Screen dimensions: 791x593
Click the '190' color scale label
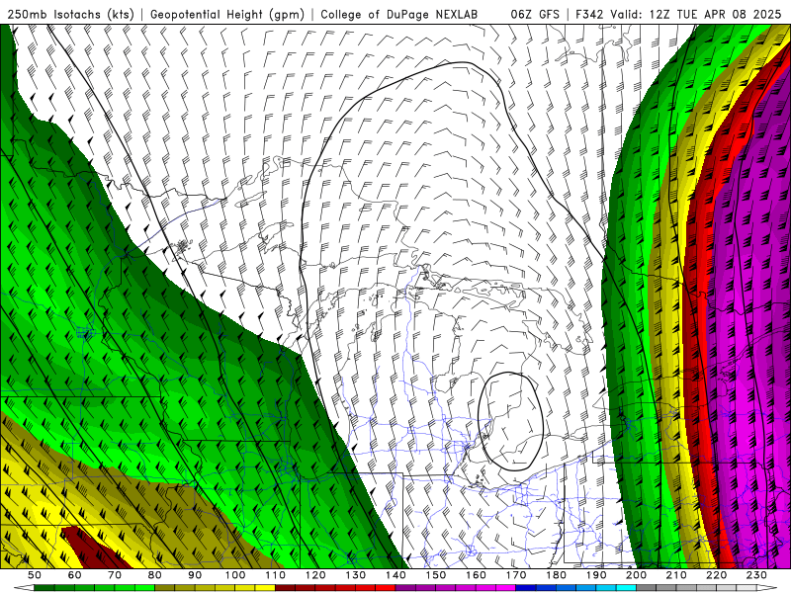click(x=596, y=575)
